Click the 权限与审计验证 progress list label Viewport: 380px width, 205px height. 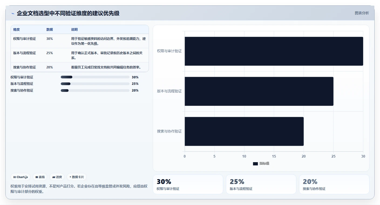[x=22, y=77]
